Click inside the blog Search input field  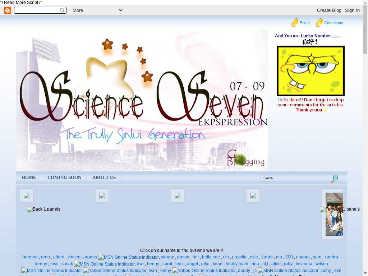295,178
